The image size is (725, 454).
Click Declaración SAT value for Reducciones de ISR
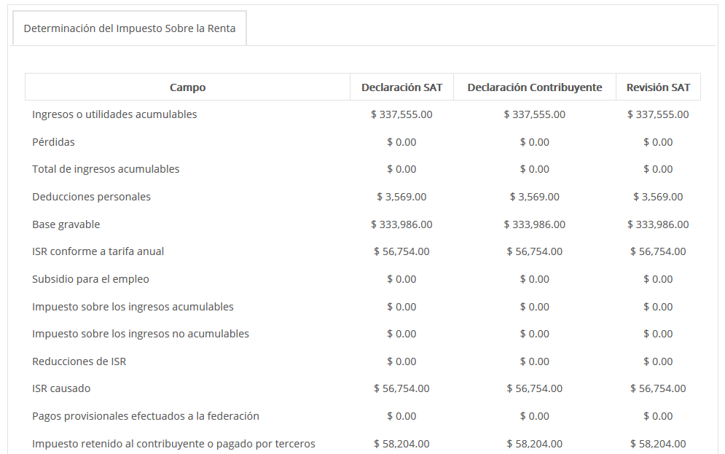[x=401, y=361]
